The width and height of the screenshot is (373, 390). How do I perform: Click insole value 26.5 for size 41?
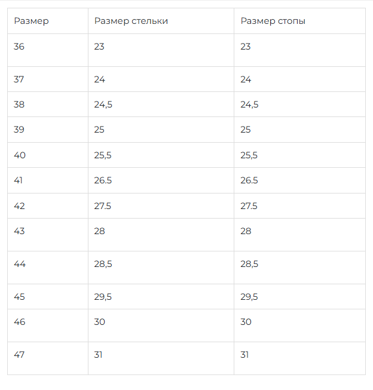tap(103, 180)
